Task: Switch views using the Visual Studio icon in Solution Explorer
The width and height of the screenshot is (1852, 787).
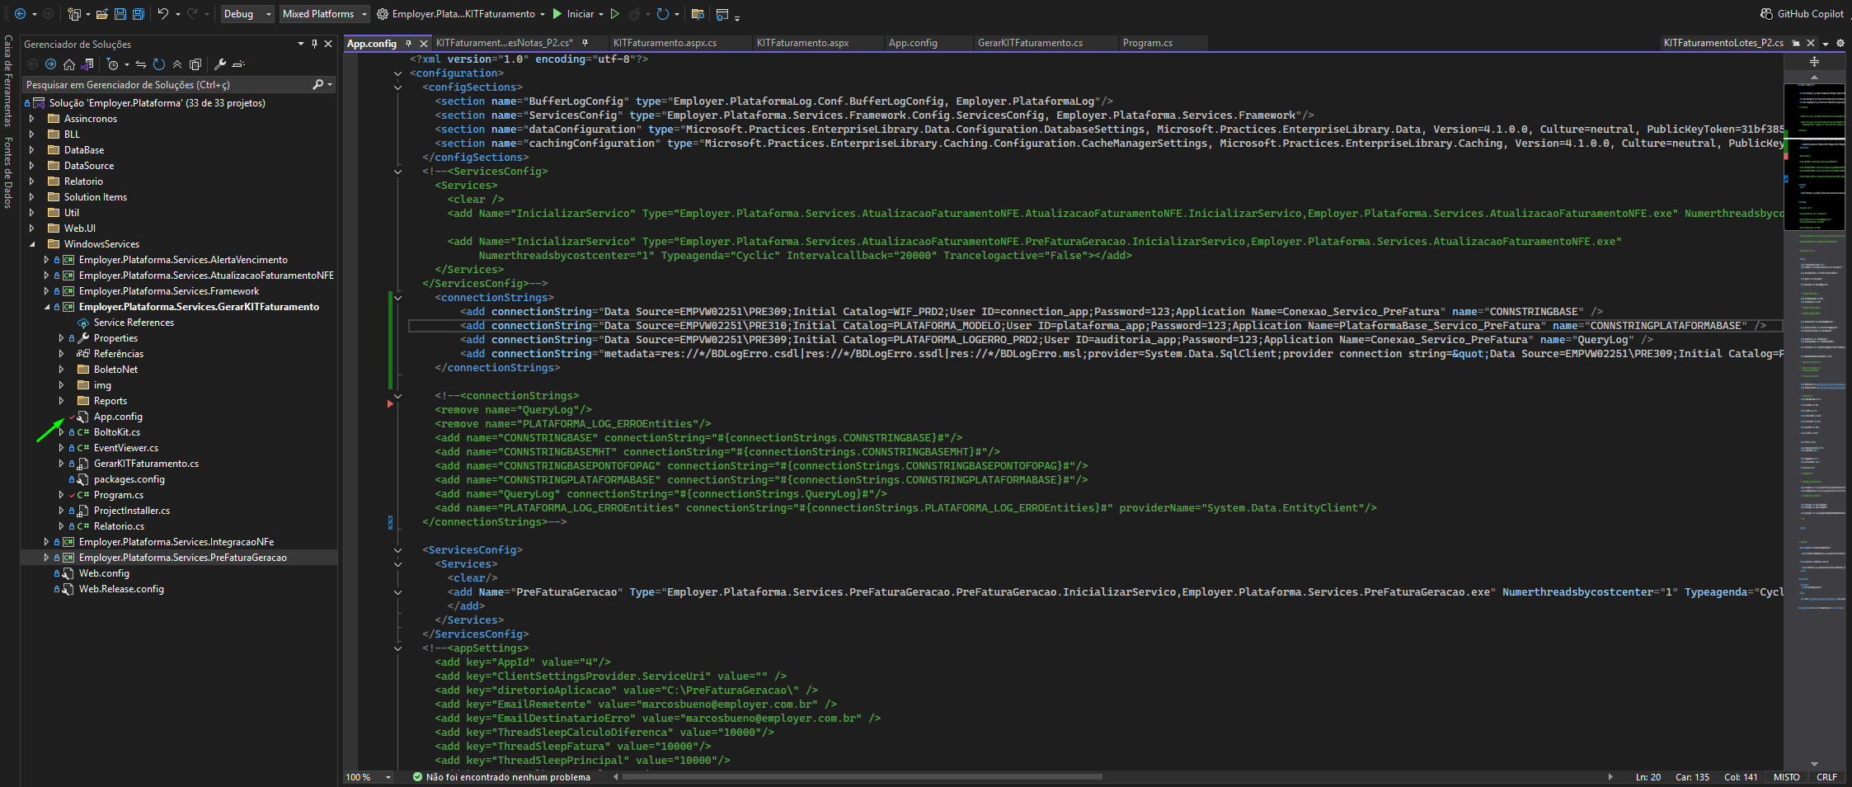Action: click(87, 64)
